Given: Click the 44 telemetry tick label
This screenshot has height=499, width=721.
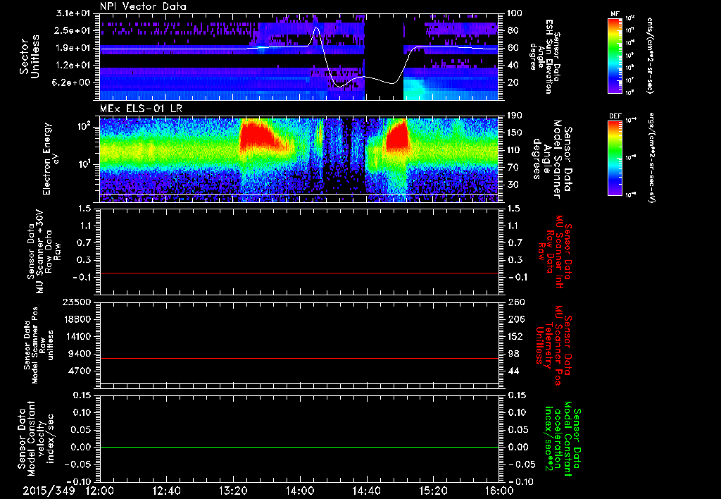Looking at the screenshot, I should point(513,371).
